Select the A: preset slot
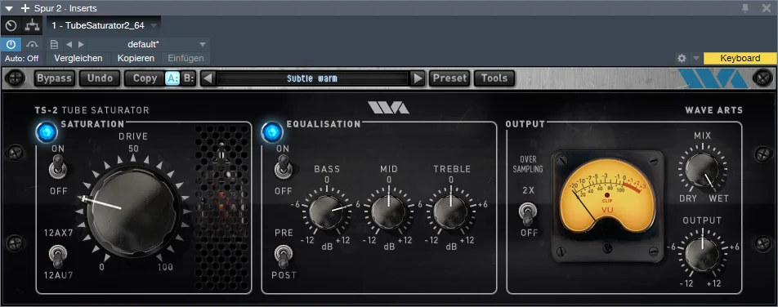778x307 pixels. tap(172, 78)
